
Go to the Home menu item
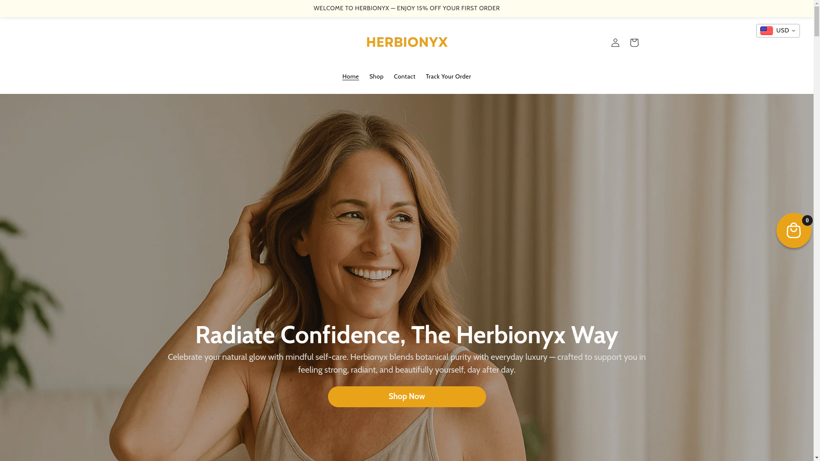(351, 76)
